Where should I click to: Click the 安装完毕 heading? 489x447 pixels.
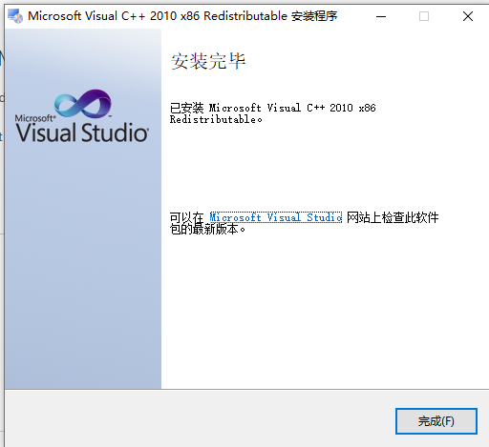point(208,61)
